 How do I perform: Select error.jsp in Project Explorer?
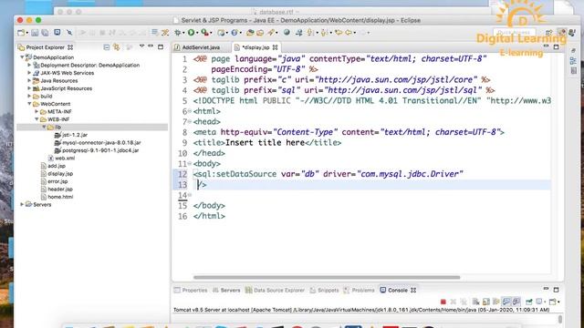tap(54, 181)
